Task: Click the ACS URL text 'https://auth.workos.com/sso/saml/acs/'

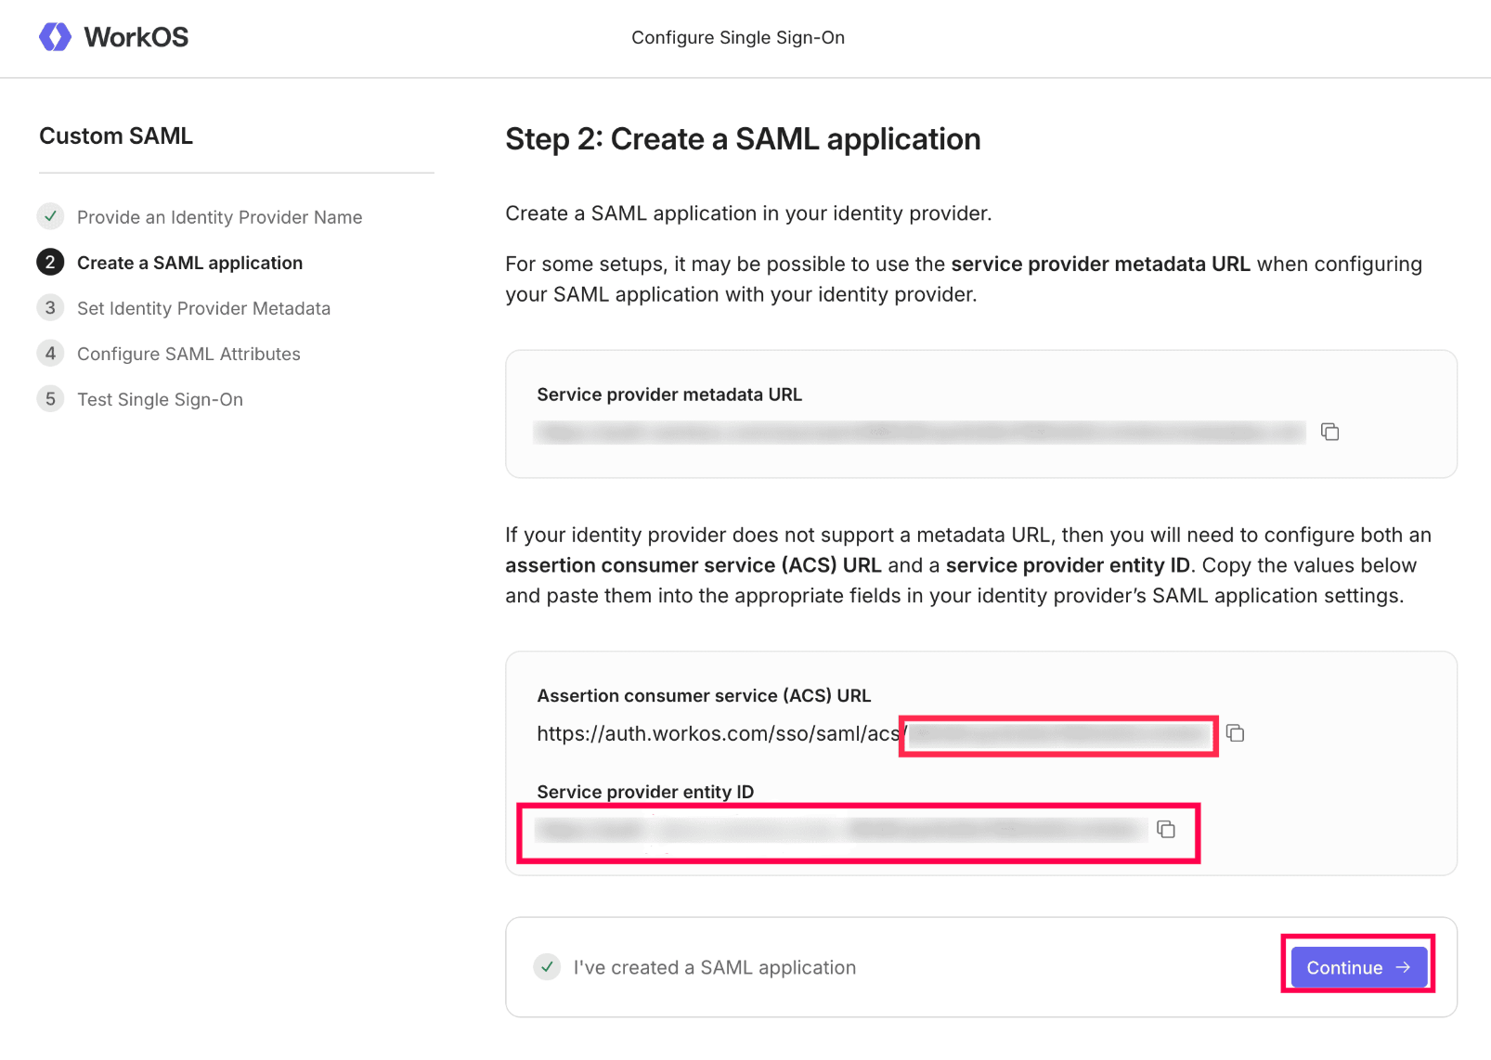Action: point(721,733)
